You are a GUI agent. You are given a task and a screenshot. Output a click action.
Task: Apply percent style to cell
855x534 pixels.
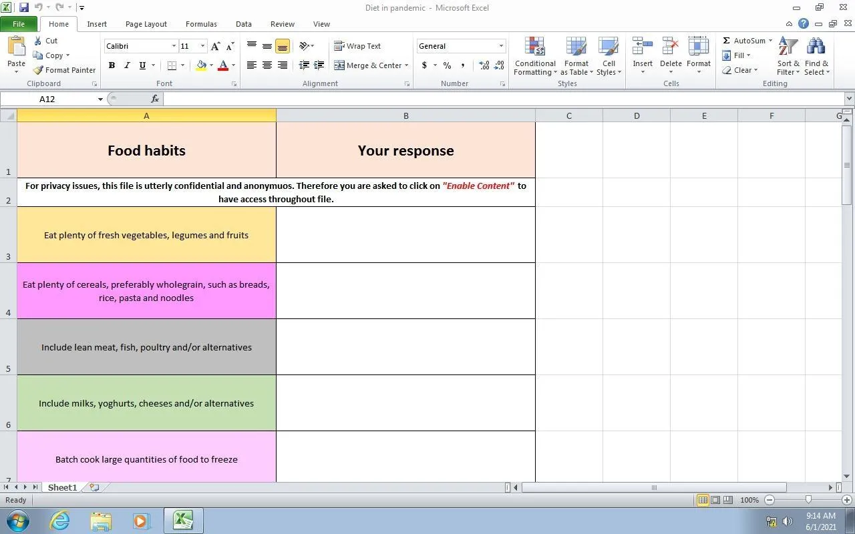click(x=447, y=65)
